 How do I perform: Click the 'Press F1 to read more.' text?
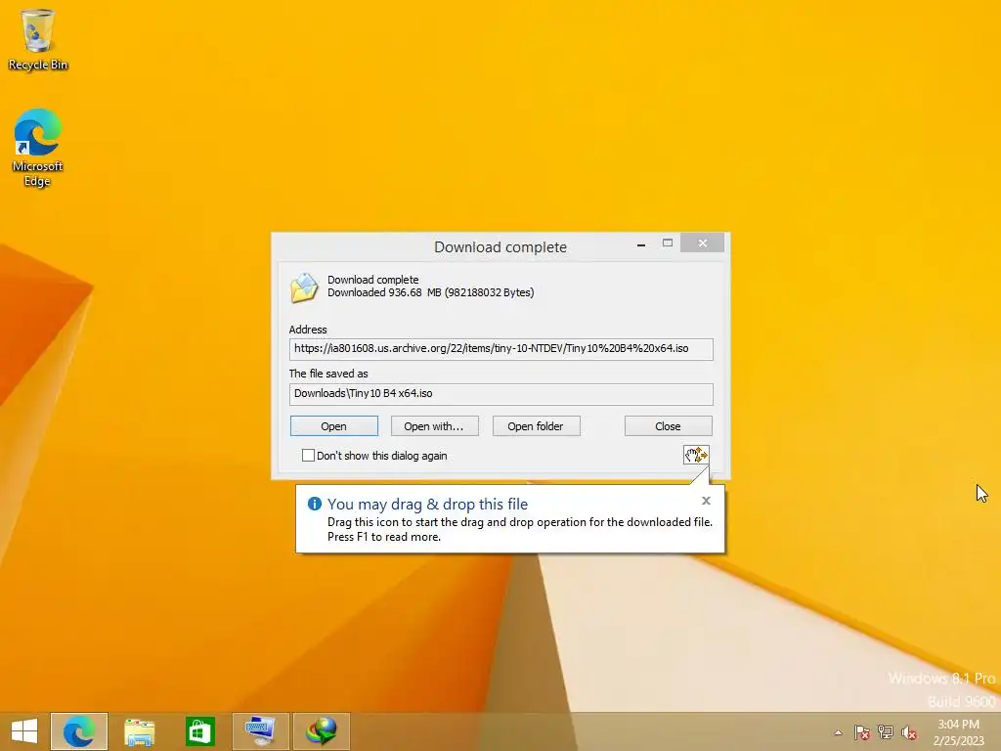384,537
